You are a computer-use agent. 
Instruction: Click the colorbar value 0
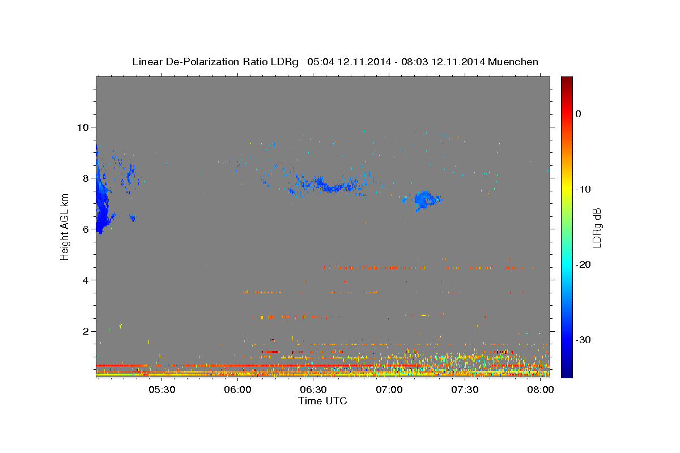(x=578, y=114)
